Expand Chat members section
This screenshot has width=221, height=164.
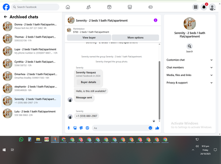tap(190, 68)
